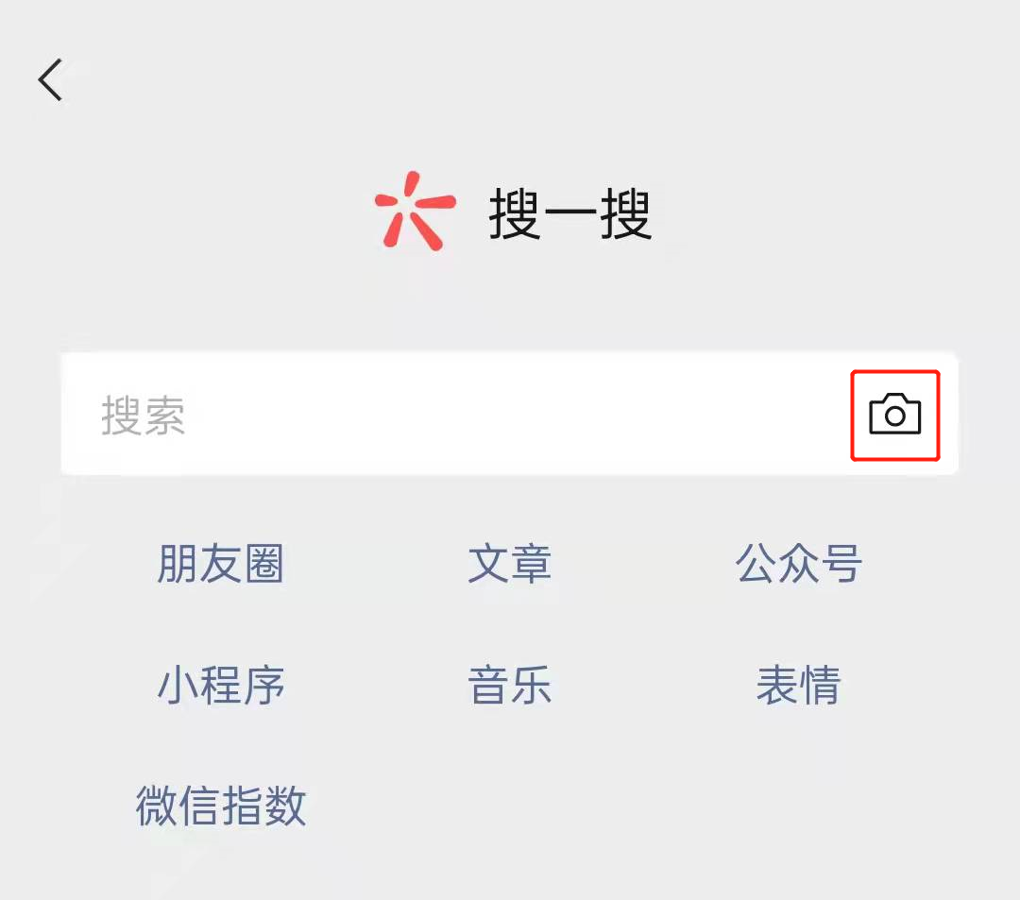Choose the 公众号 search category
1020x900 pixels.
pyautogui.click(x=798, y=563)
